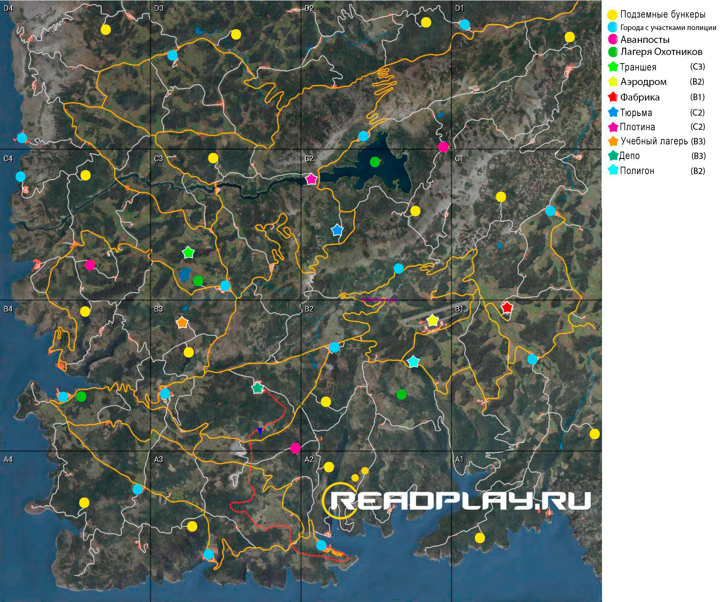Select the 'Тюрьма' text in the legend
The image size is (722, 602).
[636, 113]
